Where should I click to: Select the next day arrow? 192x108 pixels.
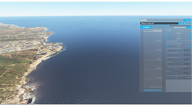pyautogui.click(x=190, y=36)
